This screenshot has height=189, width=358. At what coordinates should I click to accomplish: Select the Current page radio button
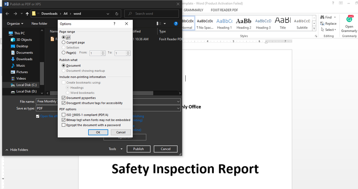(x=63, y=42)
